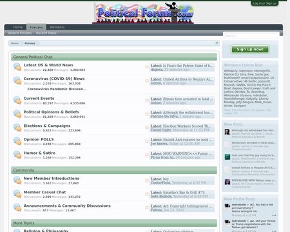Click RSS icon for Elections & Campaigns row

147,128
